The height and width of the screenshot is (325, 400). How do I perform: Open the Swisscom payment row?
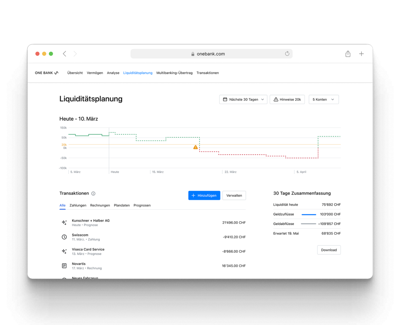click(x=153, y=237)
